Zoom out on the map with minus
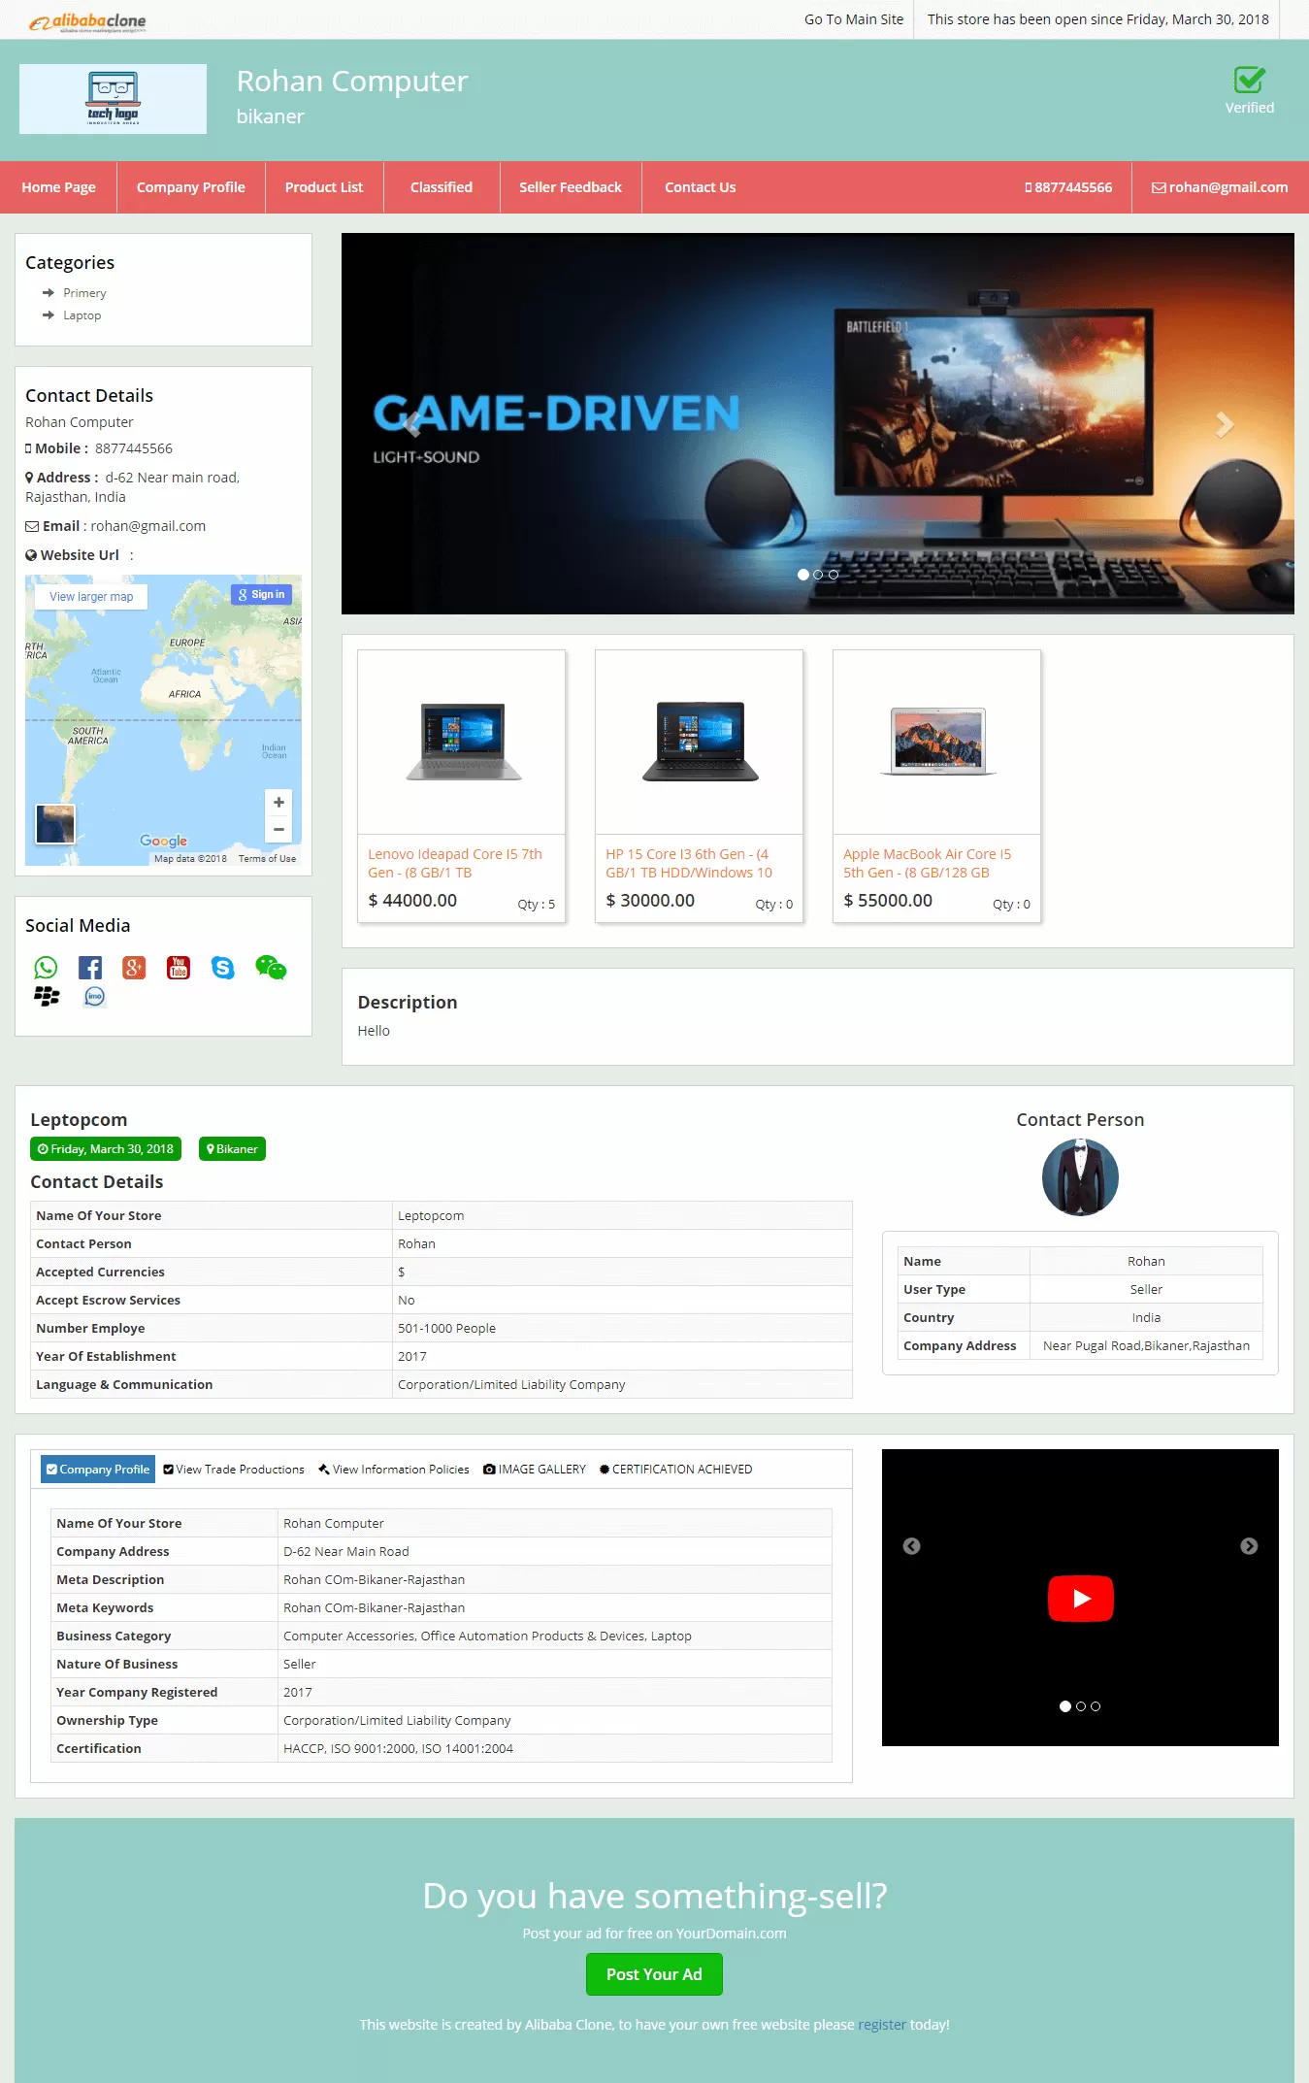1309x2083 pixels. [278, 829]
